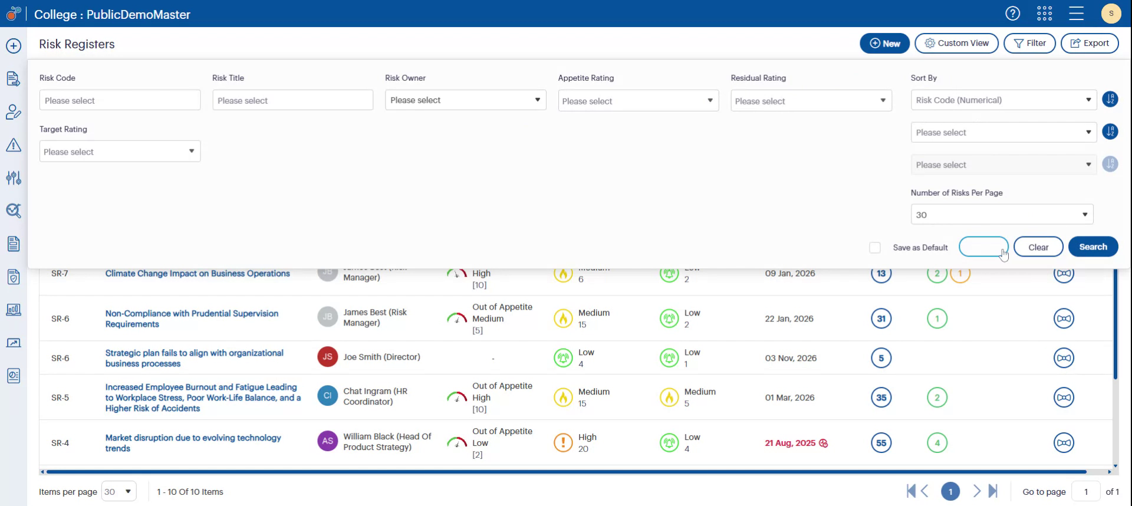Viewport: 1132px width, 506px height.
Task: Click the Filter button
Action: pos(1029,43)
